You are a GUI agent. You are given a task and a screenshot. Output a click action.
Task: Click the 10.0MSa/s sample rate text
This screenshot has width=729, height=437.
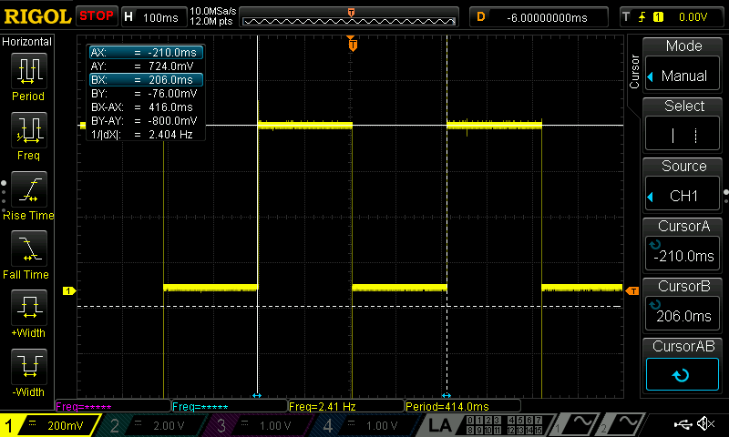point(213,11)
